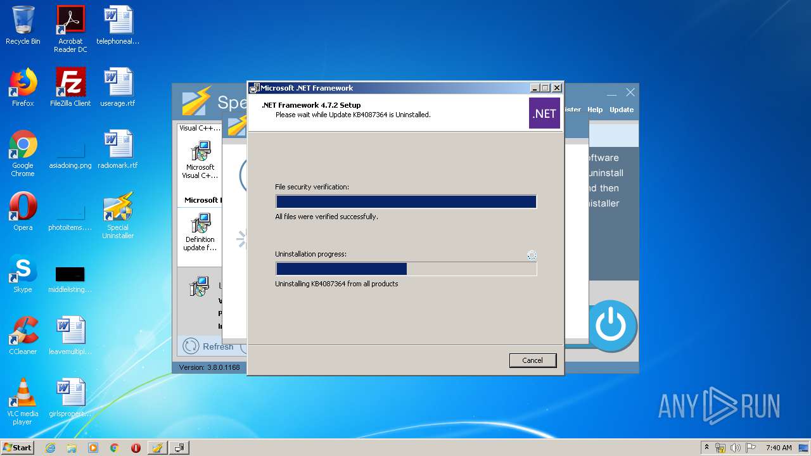
Task: Open Google Chrome desktop shortcut
Action: pyautogui.click(x=23, y=153)
